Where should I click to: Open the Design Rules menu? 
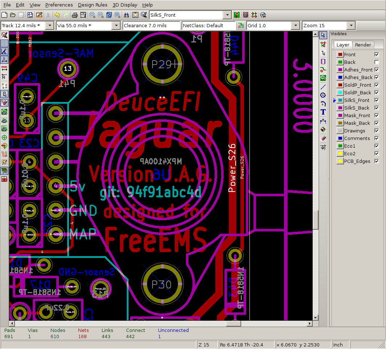[93, 5]
